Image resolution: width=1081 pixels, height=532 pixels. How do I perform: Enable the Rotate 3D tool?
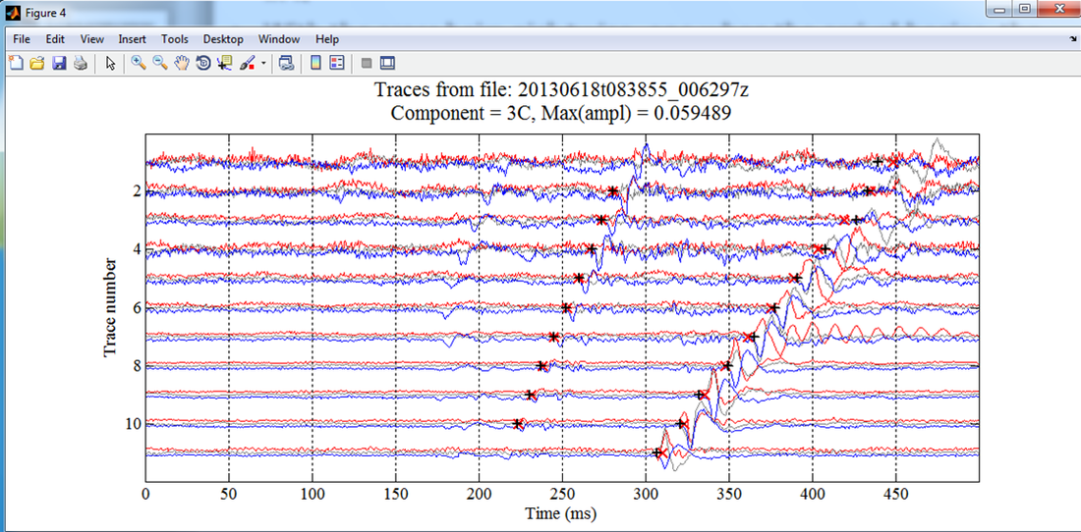[202, 64]
